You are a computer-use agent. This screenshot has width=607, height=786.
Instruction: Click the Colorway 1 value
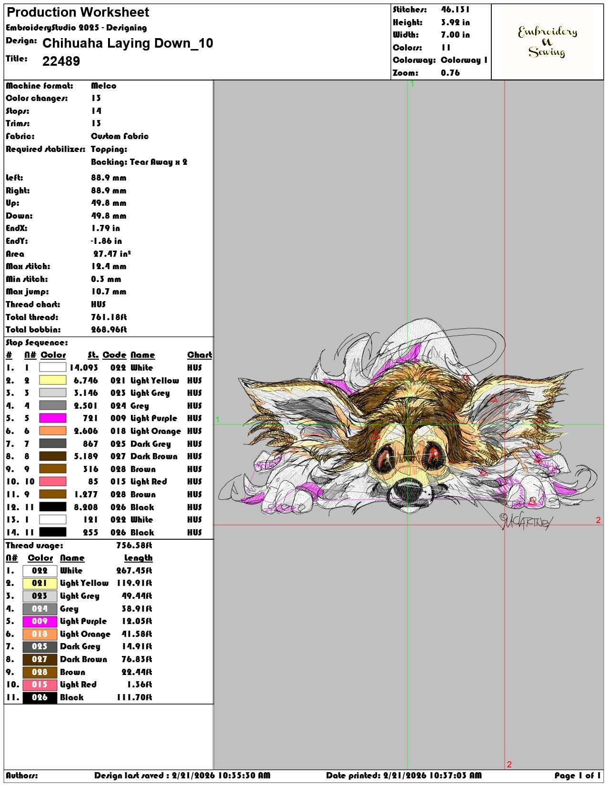coord(464,60)
